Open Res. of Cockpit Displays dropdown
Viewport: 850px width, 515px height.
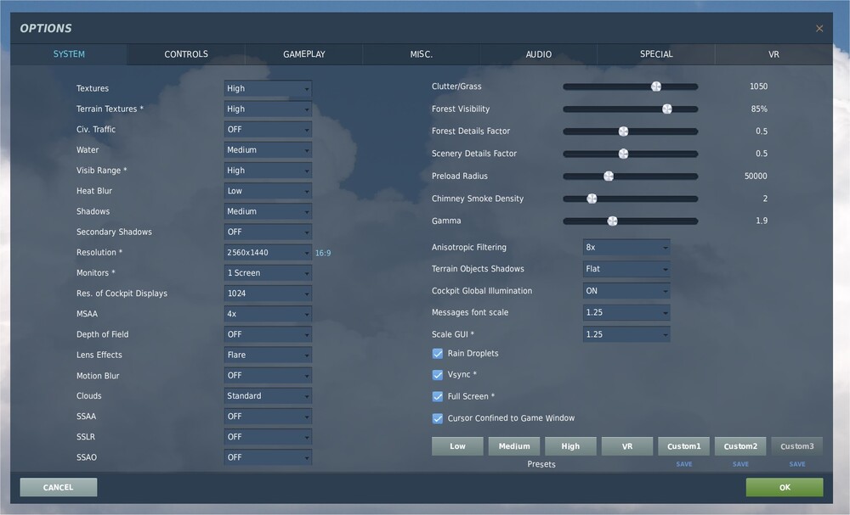[x=268, y=294]
